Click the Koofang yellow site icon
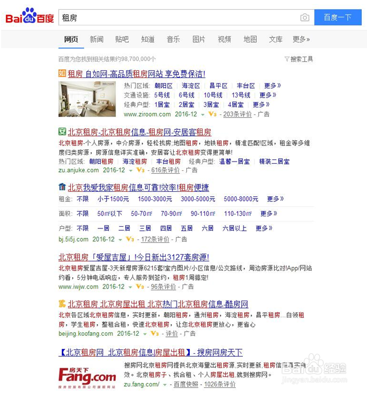The image size is (367, 393). pos(62,304)
